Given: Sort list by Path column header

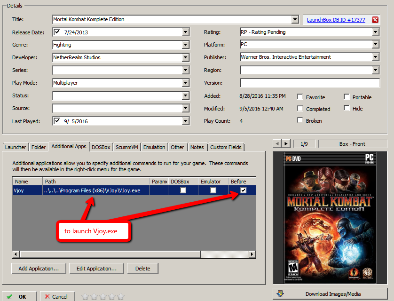Looking at the screenshot, I should (x=96, y=182).
